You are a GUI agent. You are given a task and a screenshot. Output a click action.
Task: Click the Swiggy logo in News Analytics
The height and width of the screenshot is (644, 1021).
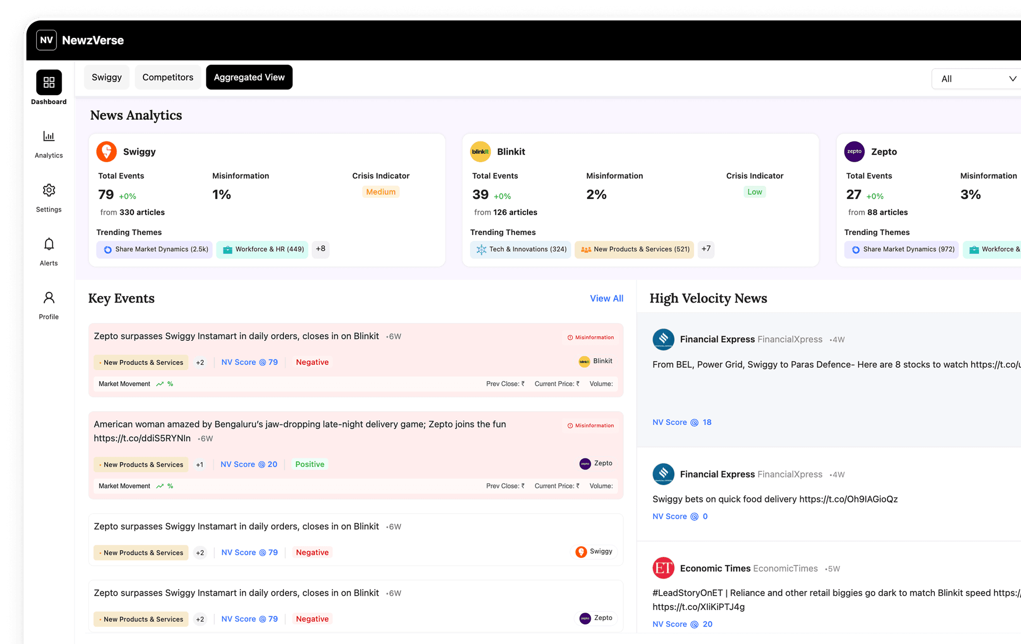106,152
